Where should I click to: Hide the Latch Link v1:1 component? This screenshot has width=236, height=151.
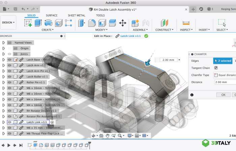(9, 122)
